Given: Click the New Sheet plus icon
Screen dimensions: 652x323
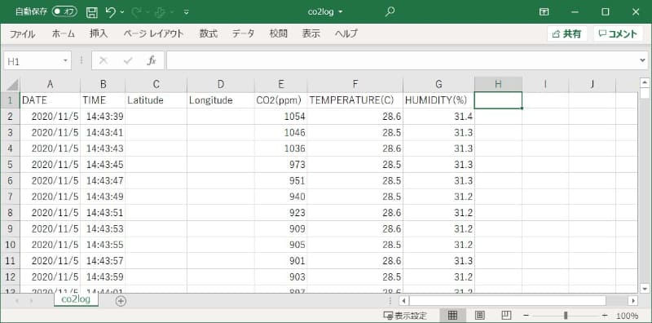Looking at the screenshot, I should 121,300.
